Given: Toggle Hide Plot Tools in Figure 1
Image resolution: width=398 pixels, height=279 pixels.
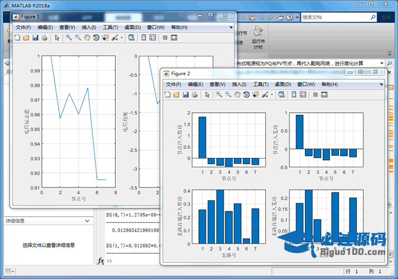Looking at the screenshot, I should pyautogui.click(x=165, y=37).
